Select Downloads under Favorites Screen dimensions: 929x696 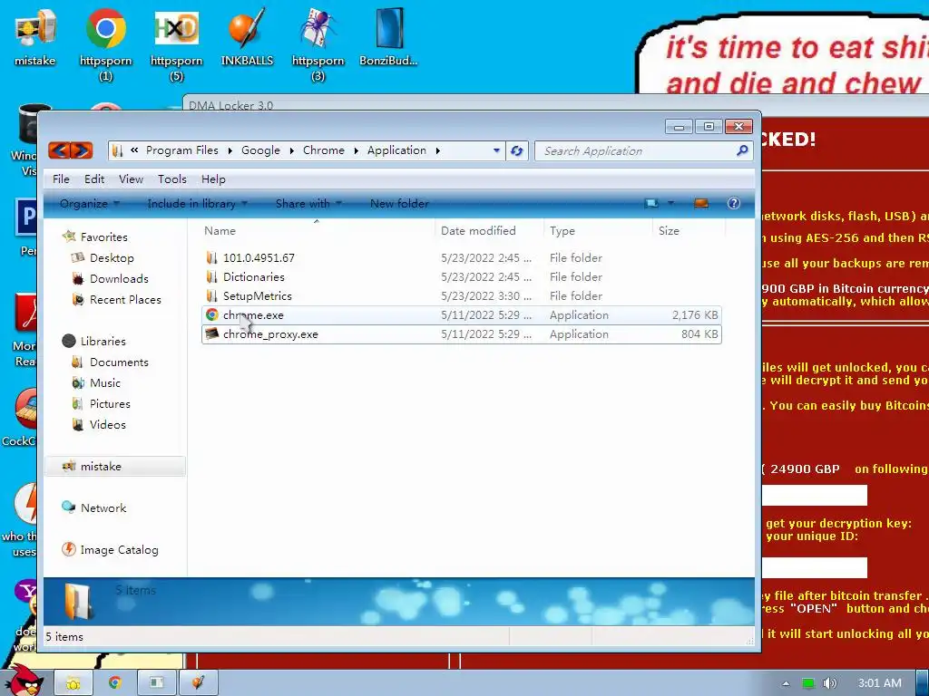119,279
